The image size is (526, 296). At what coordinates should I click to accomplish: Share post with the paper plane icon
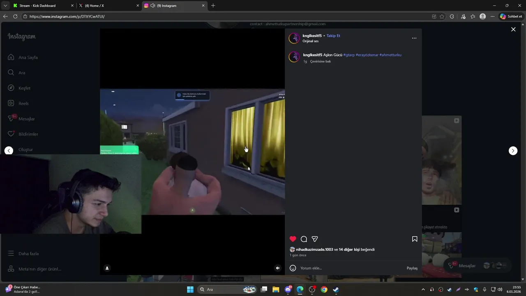coord(315,239)
